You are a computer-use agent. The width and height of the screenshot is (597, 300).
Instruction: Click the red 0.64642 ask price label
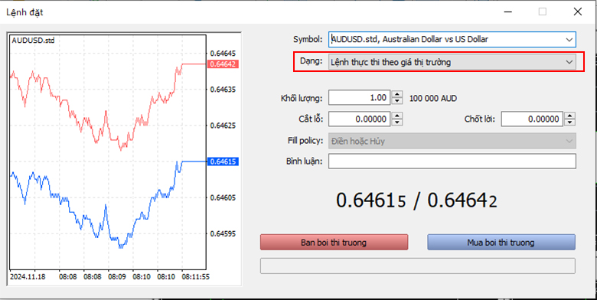coord(223,64)
